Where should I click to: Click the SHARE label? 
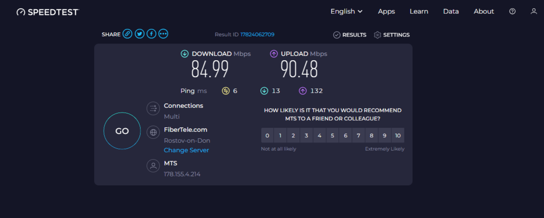(x=111, y=34)
